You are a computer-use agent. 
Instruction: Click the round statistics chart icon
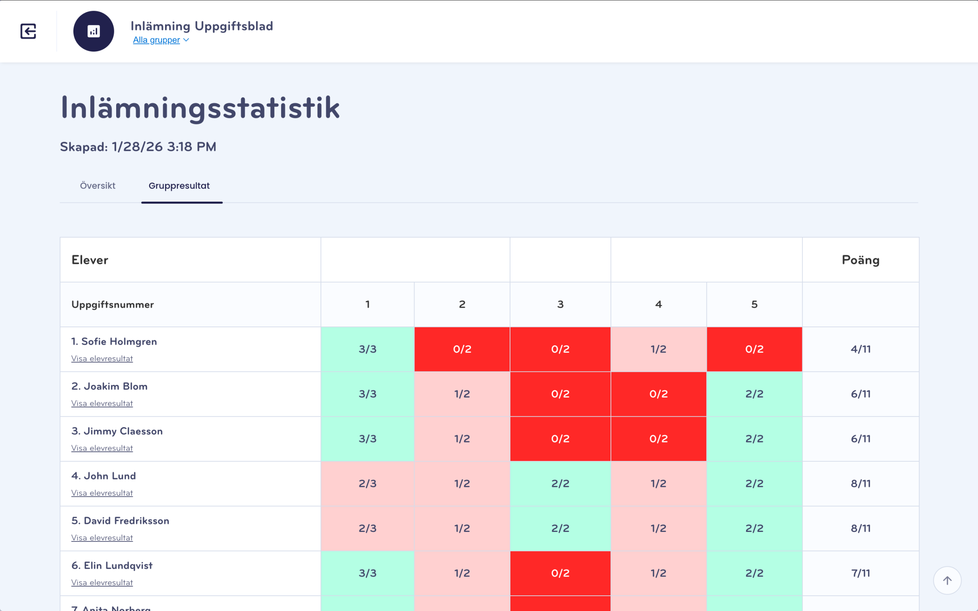(x=93, y=31)
